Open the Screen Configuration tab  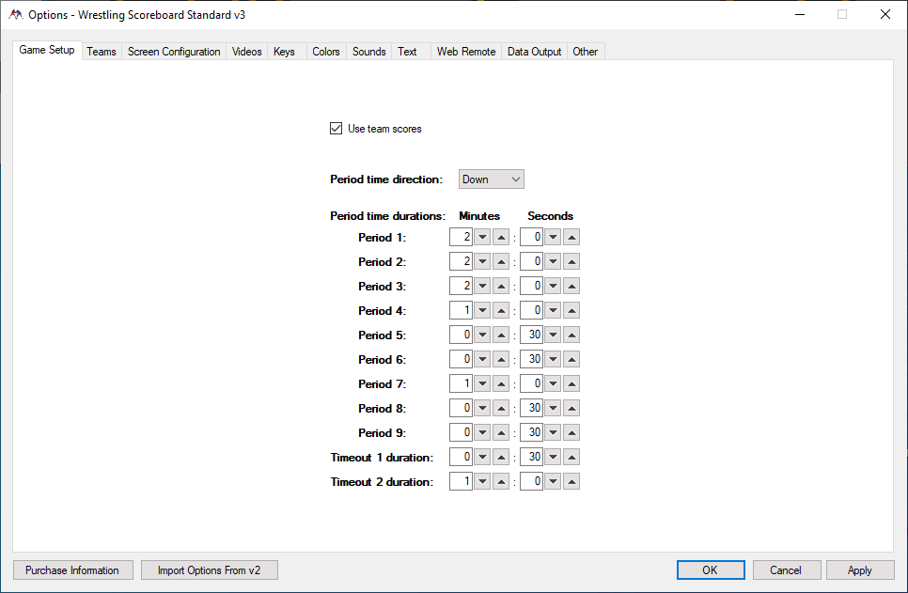(x=174, y=52)
